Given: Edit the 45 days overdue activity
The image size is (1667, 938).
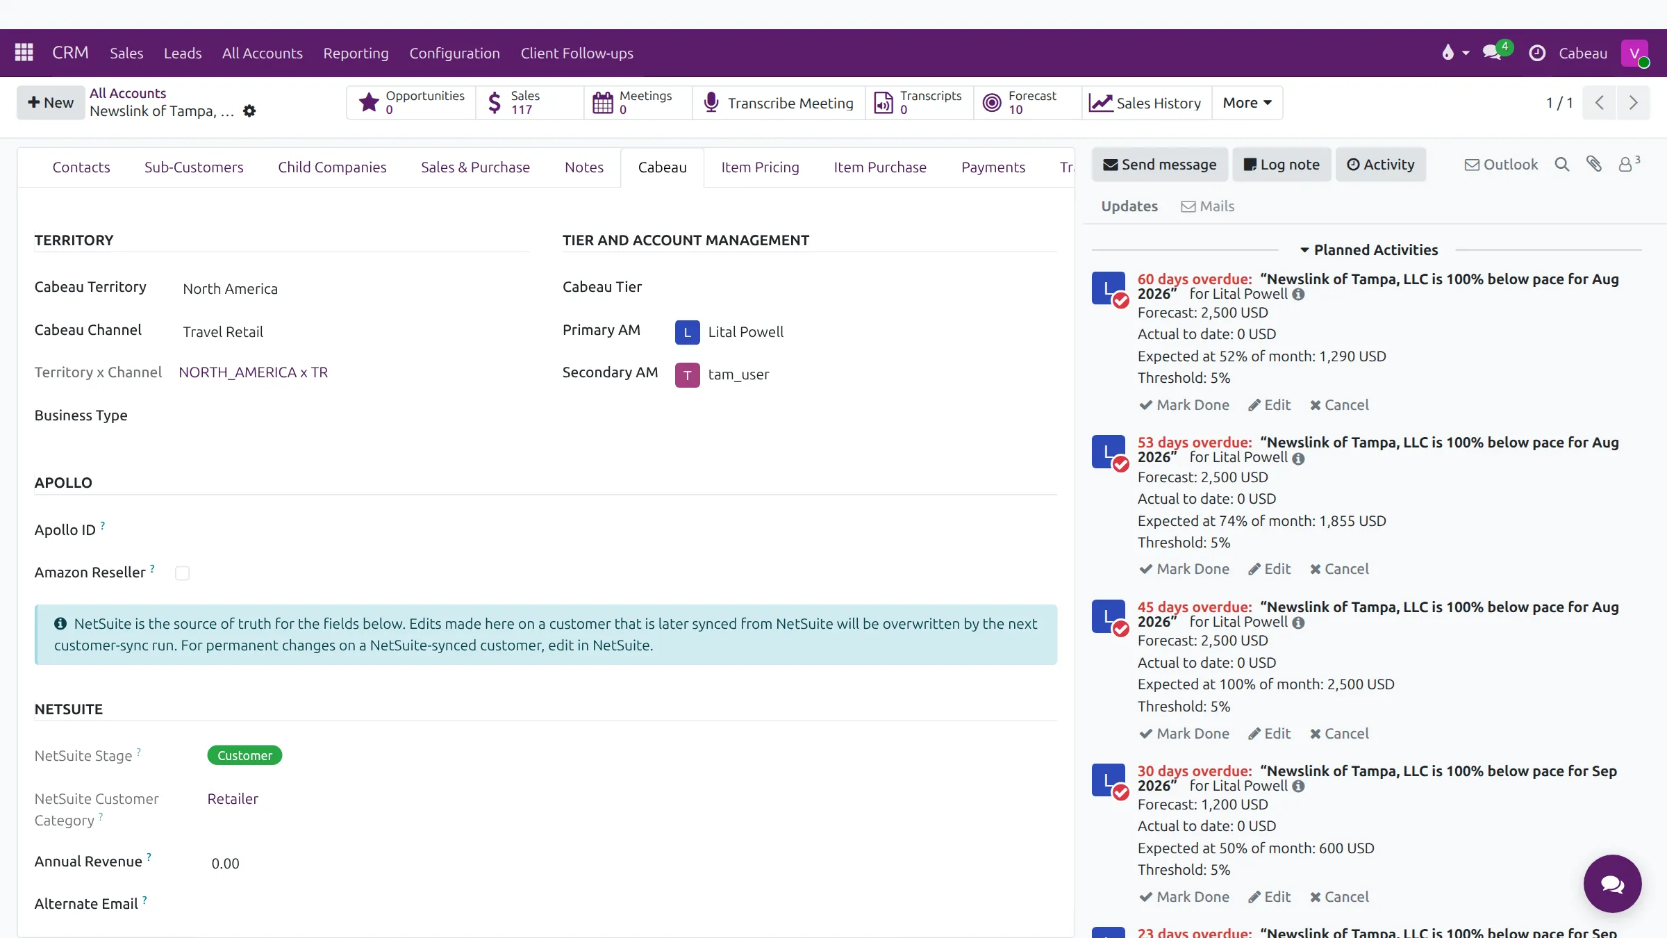Looking at the screenshot, I should 1269,734.
